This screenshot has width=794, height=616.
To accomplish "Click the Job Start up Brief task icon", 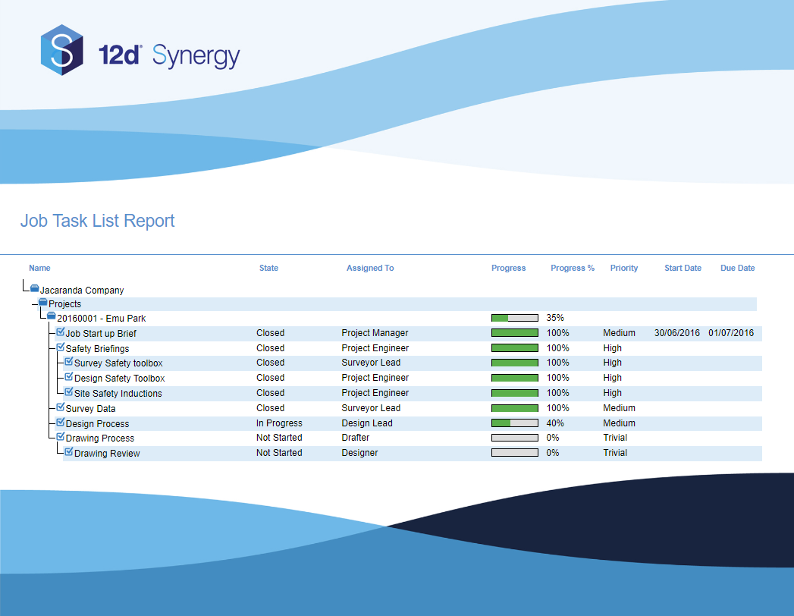I will [x=61, y=332].
